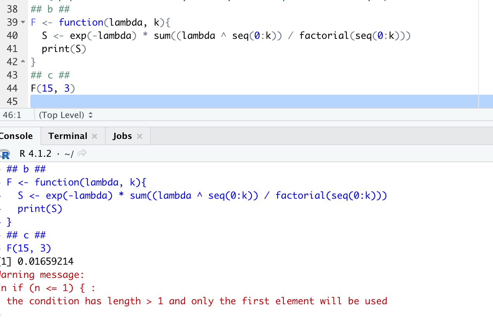This screenshot has width=493, height=326.
Task: Click the fold arrow beside line 42
Action: [22, 60]
